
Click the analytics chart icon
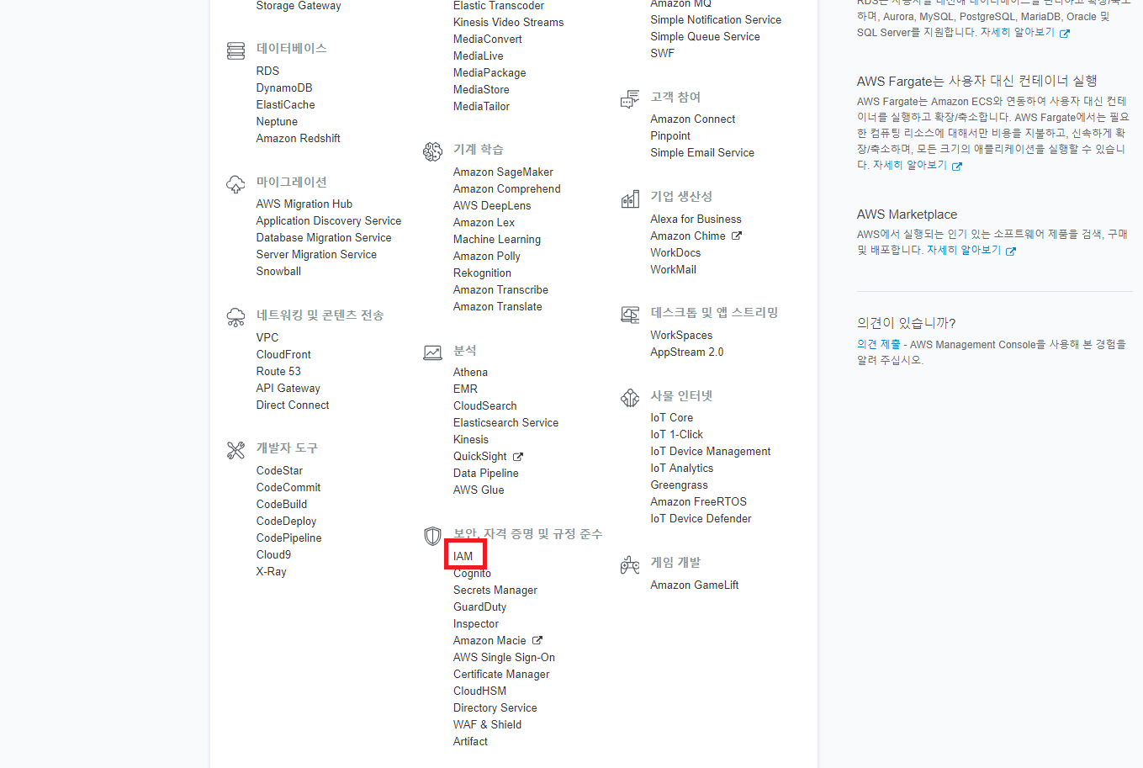coord(432,352)
